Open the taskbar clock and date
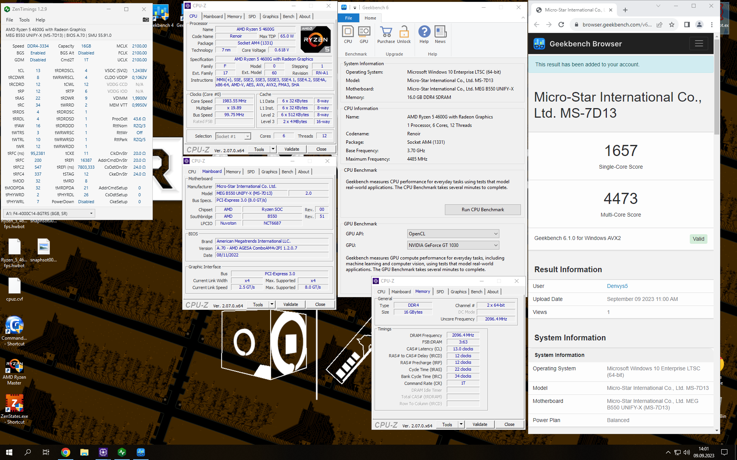Image resolution: width=737 pixels, height=460 pixels. (704, 452)
